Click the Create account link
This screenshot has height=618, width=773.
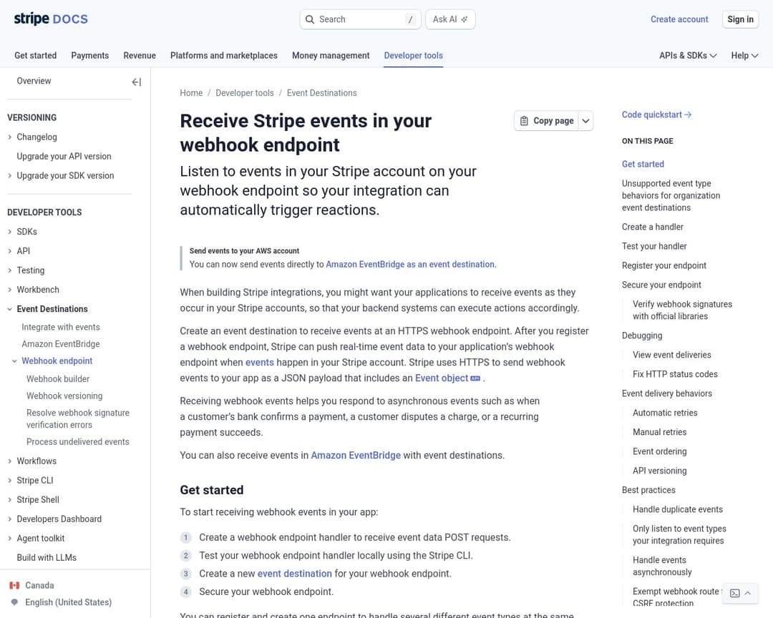679,19
